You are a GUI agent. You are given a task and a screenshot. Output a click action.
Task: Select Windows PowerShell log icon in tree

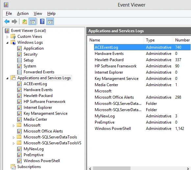pos(19,161)
